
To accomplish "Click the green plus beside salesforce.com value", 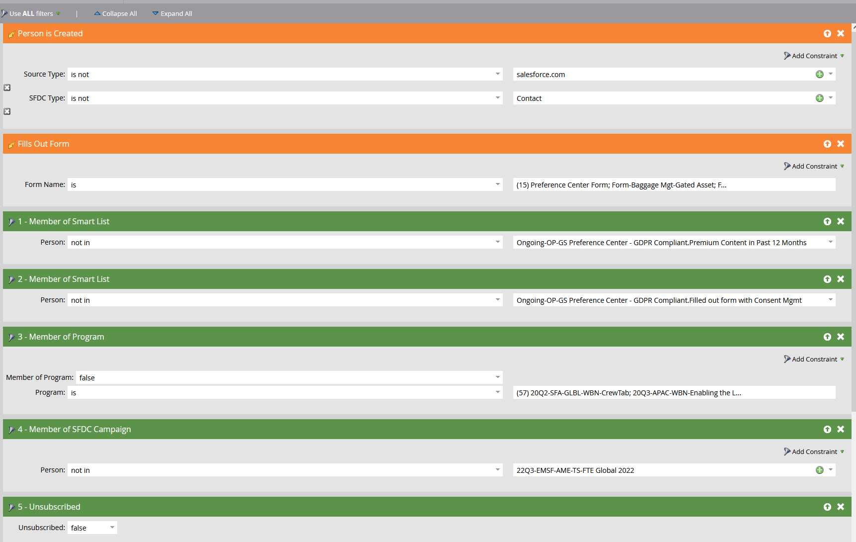I will point(819,74).
